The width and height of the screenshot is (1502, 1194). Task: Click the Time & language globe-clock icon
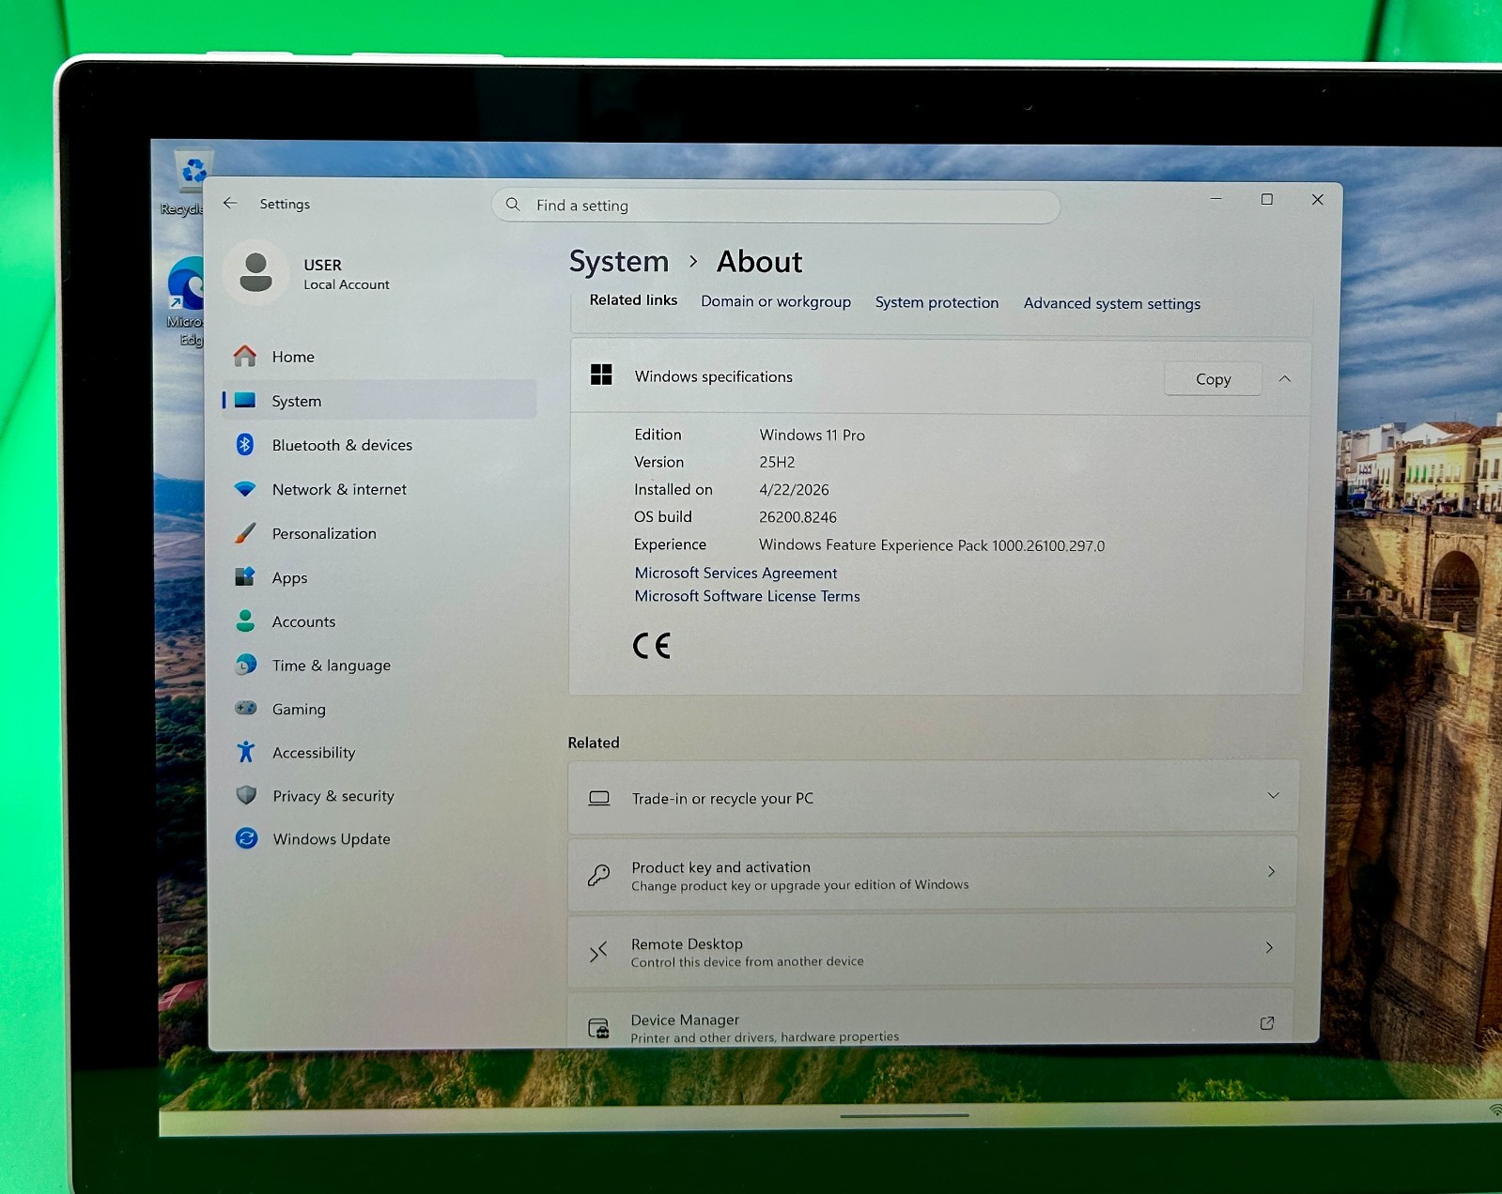[245, 665]
